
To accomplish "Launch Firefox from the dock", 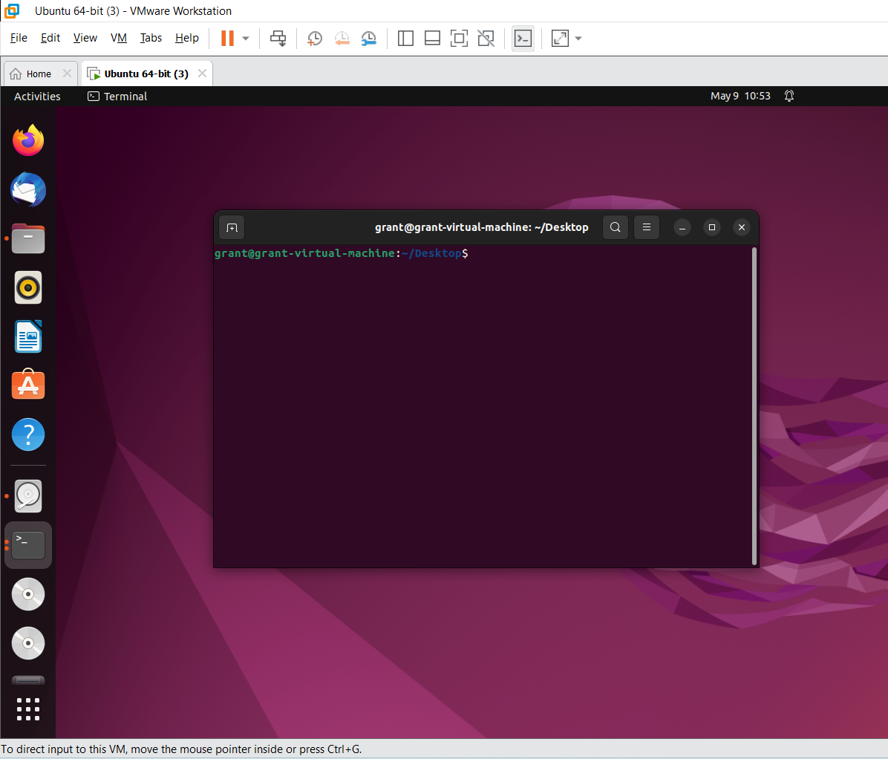I will point(27,140).
